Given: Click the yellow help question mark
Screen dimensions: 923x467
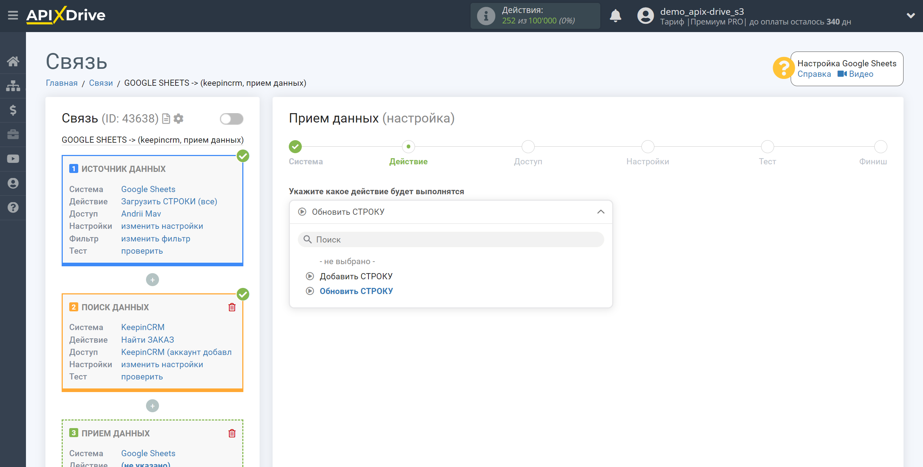Looking at the screenshot, I should coord(783,68).
